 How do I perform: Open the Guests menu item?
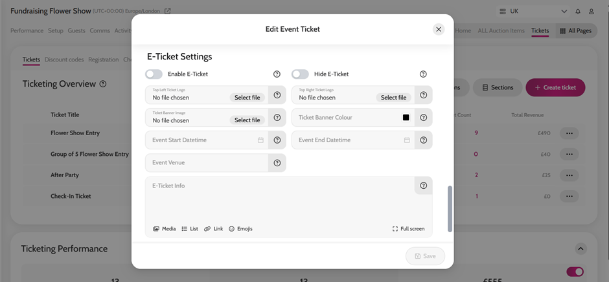click(x=76, y=30)
